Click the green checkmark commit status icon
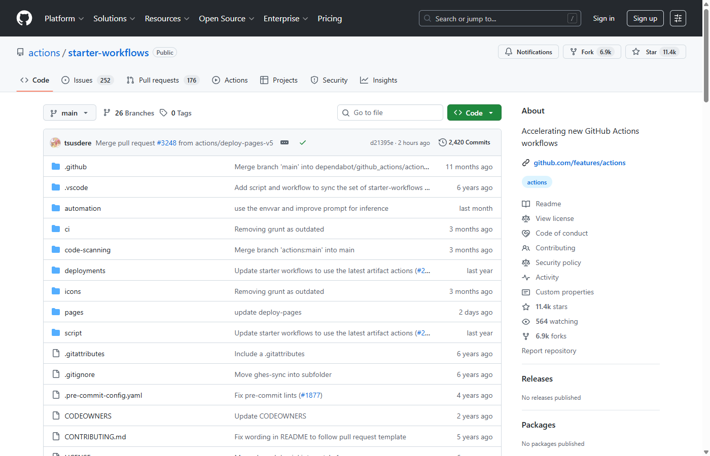 point(303,142)
